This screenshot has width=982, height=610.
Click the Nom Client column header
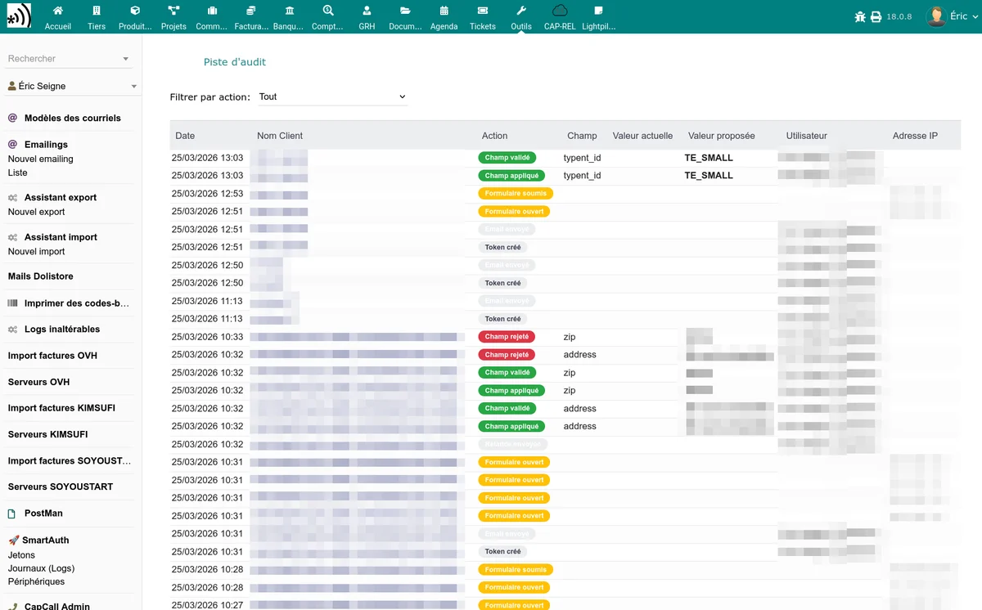[x=280, y=136]
